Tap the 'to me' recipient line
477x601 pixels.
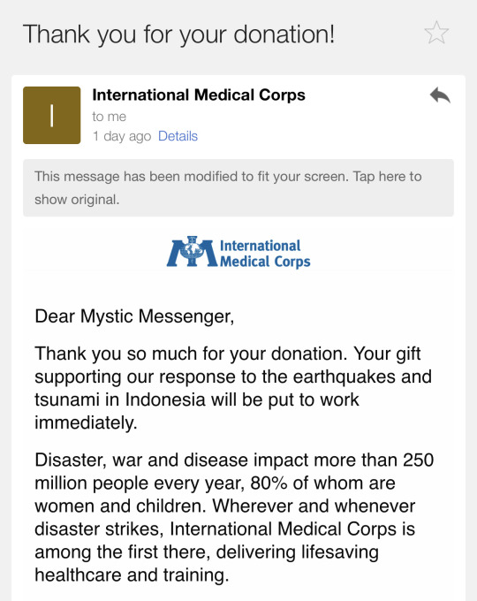coord(110,117)
